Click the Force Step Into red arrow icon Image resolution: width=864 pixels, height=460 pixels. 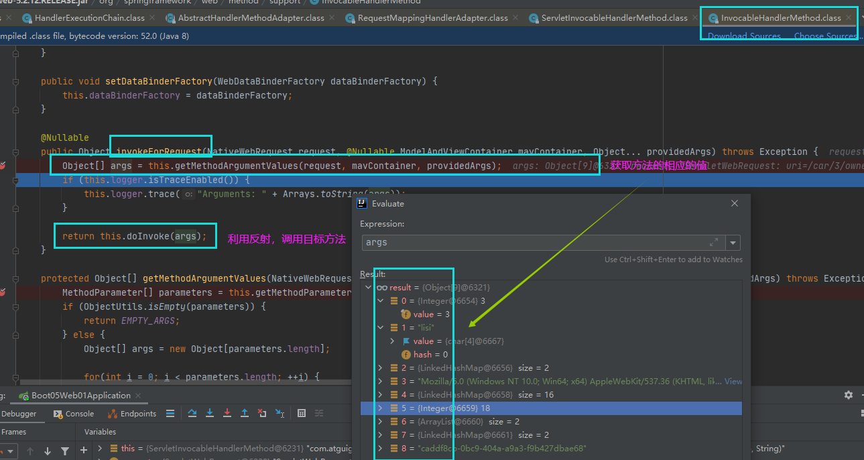click(229, 414)
